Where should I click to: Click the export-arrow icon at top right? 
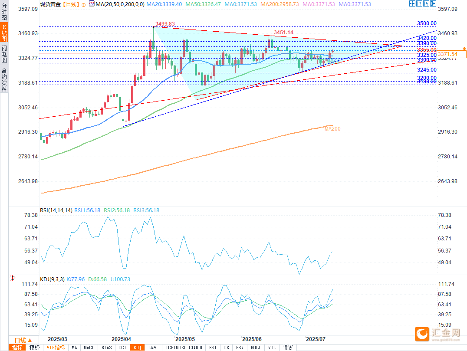coord(433,3)
